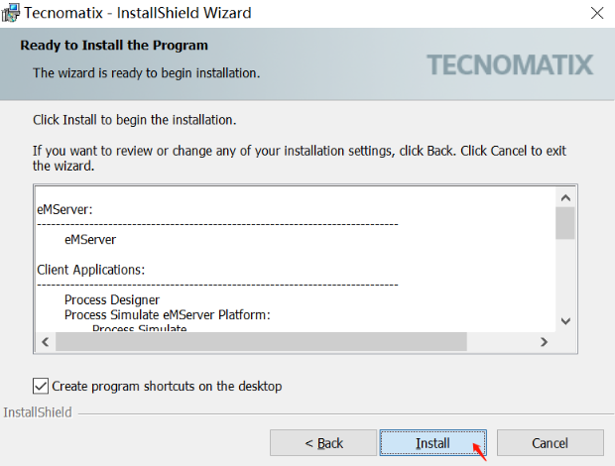Click the vertical scrollbar thumb
This screenshot has height=466, width=615.
pyautogui.click(x=565, y=223)
